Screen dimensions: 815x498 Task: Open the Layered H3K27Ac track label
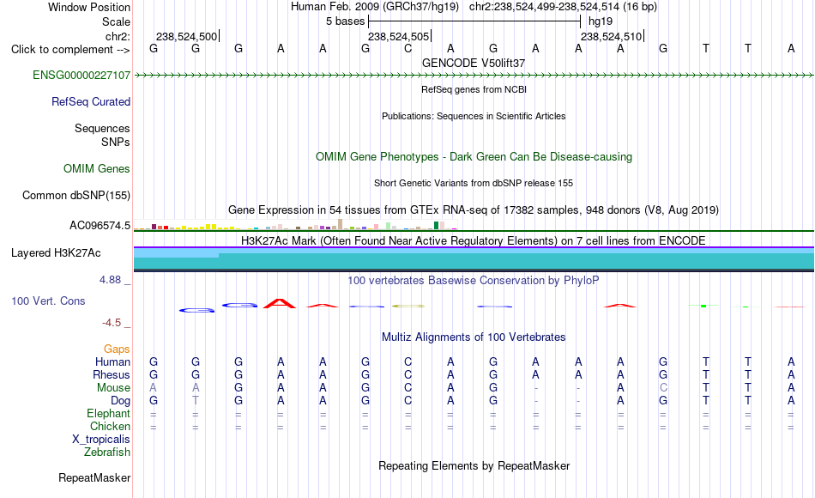pyautogui.click(x=56, y=253)
